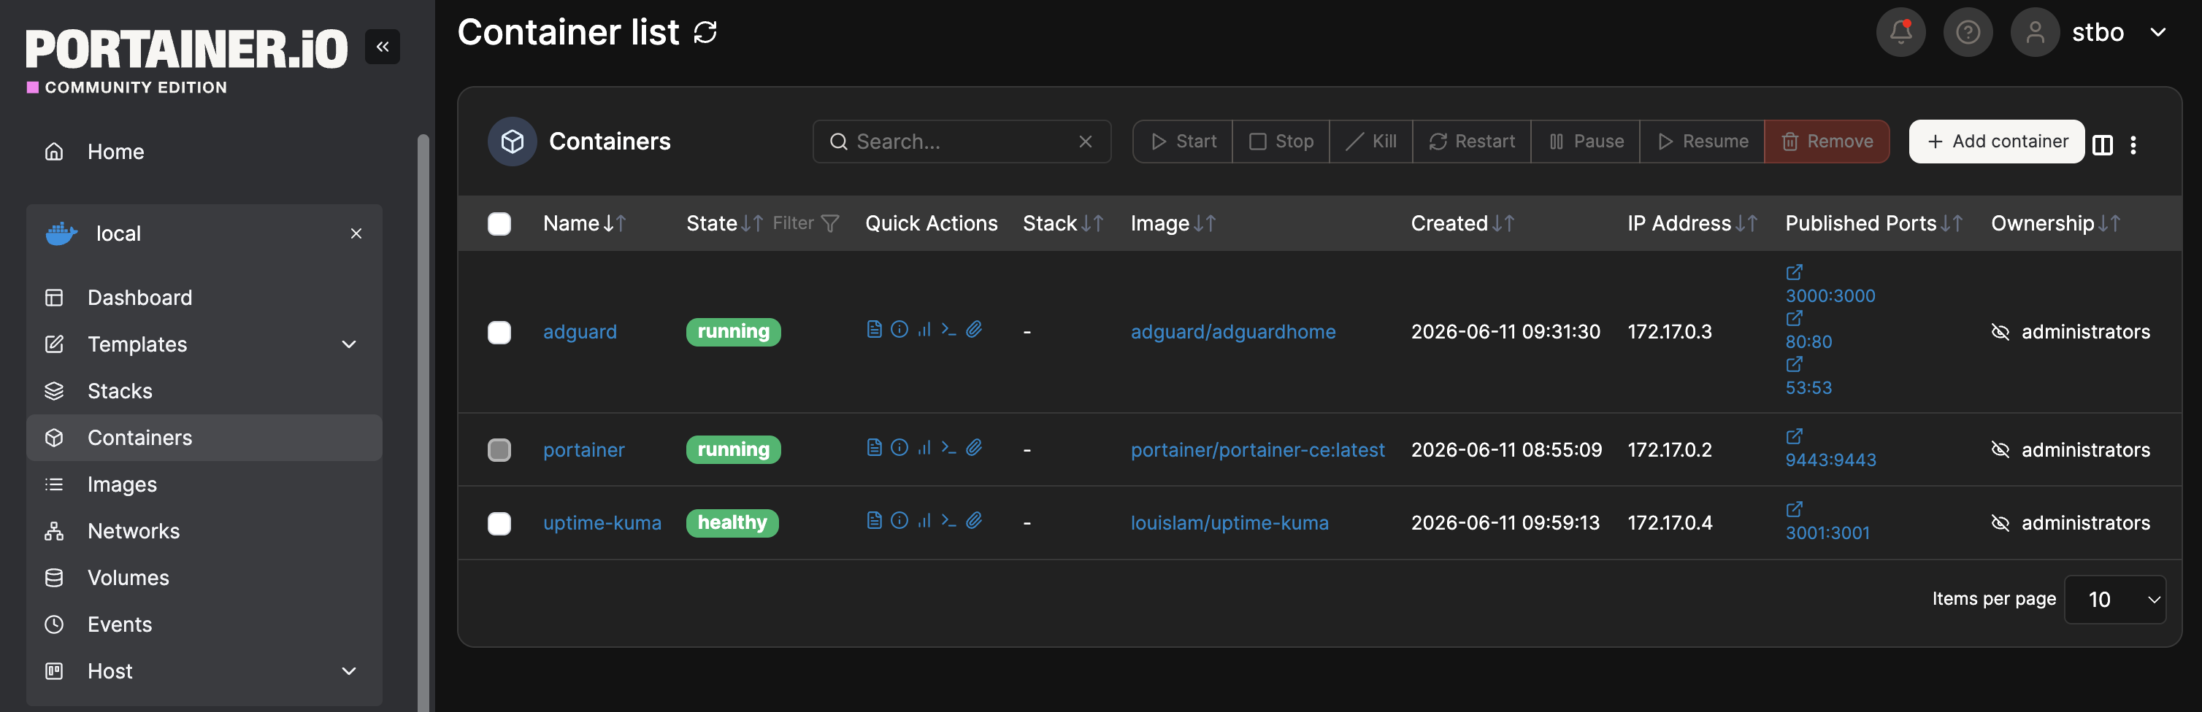Click the Filter funnel in State column
Viewport: 2202px width, 712px height.
coord(829,224)
